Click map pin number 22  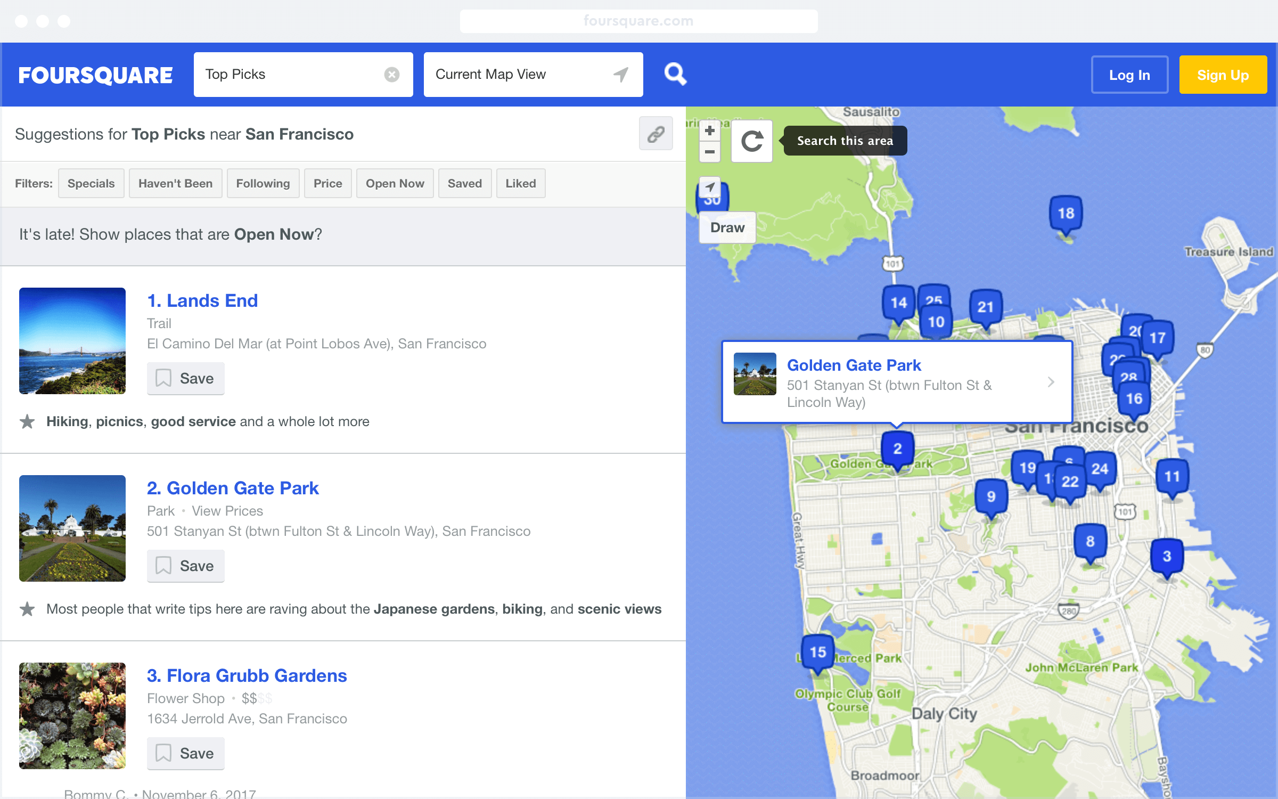1070,483
